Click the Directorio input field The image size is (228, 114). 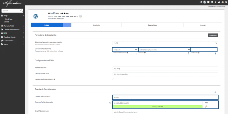[204, 50]
